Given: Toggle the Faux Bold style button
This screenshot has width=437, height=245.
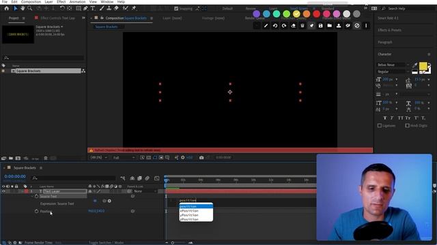Looking at the screenshot, I should (385, 118).
